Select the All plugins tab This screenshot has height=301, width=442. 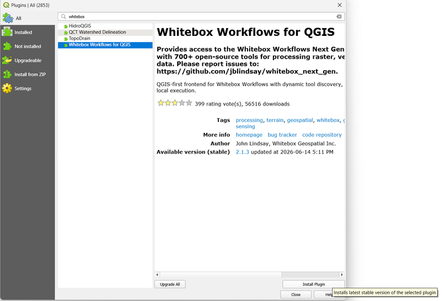27,18
